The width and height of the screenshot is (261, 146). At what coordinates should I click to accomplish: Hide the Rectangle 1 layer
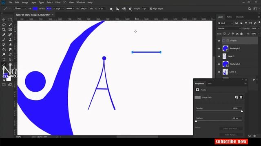(219, 64)
